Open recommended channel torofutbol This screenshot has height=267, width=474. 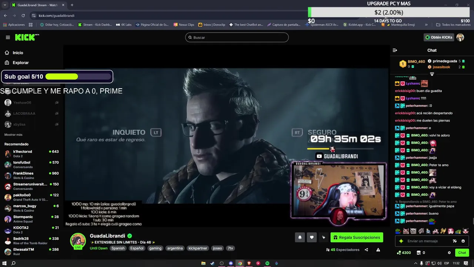[31, 165]
